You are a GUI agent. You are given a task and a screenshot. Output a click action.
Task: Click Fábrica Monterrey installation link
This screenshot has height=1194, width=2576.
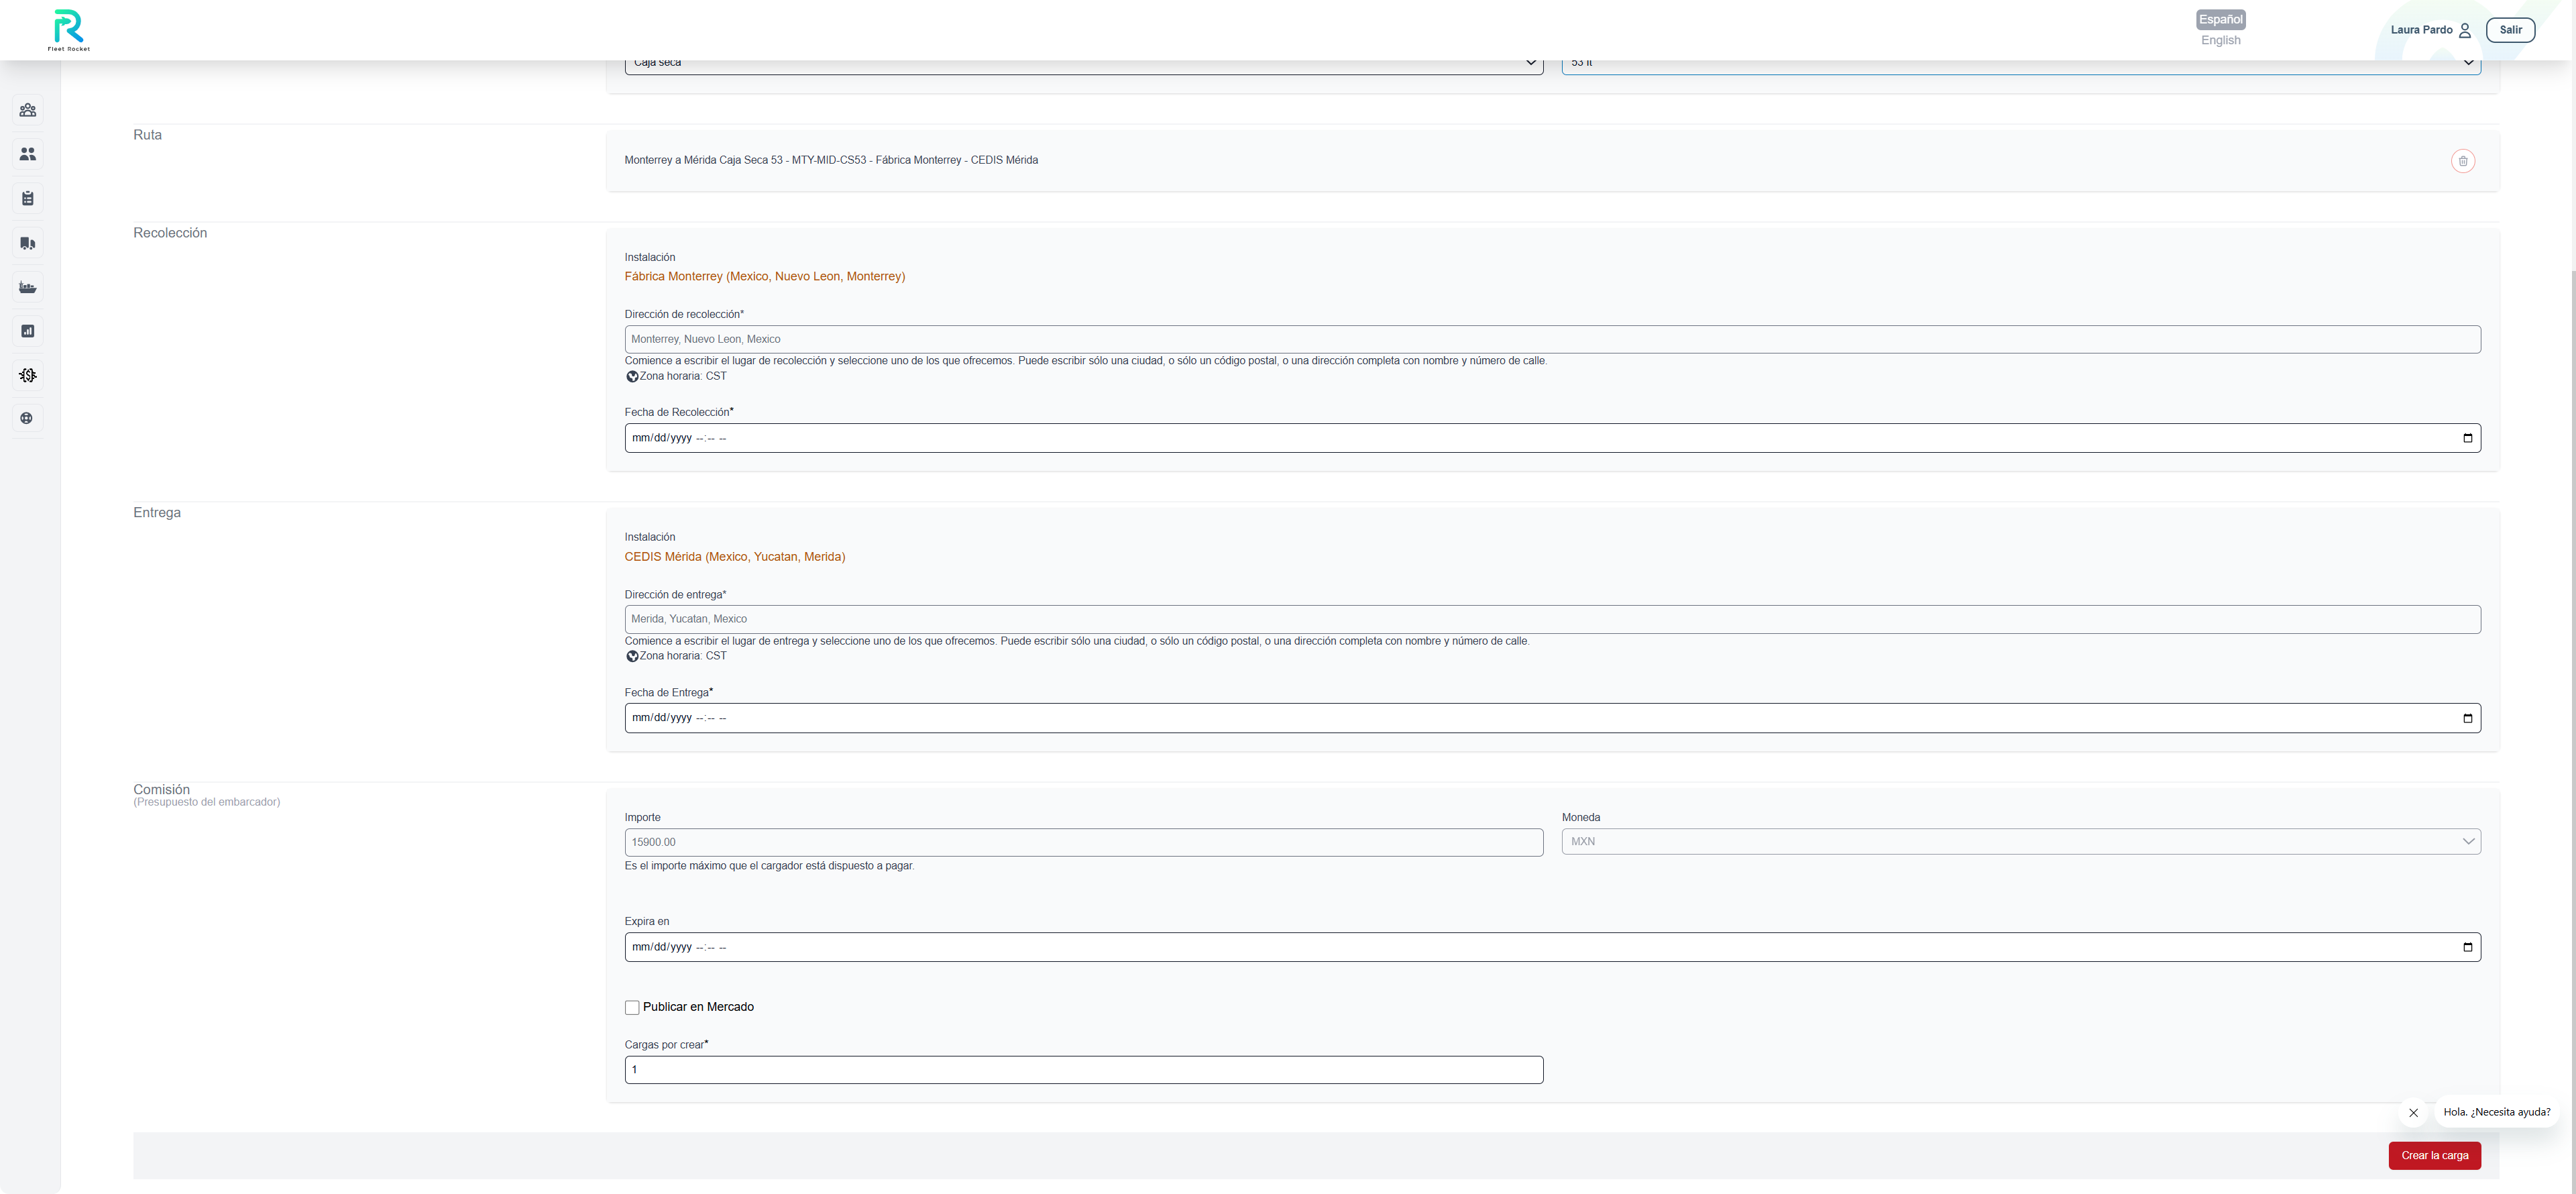[764, 276]
